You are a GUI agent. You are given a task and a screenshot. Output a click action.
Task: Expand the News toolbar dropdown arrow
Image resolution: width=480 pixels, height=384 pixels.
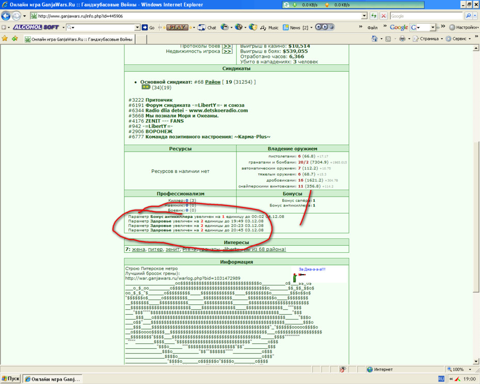311,27
